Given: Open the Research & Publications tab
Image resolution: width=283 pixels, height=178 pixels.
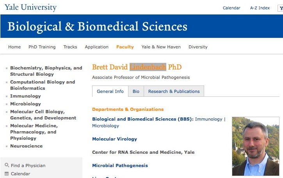Looking at the screenshot, I should 174,91.
